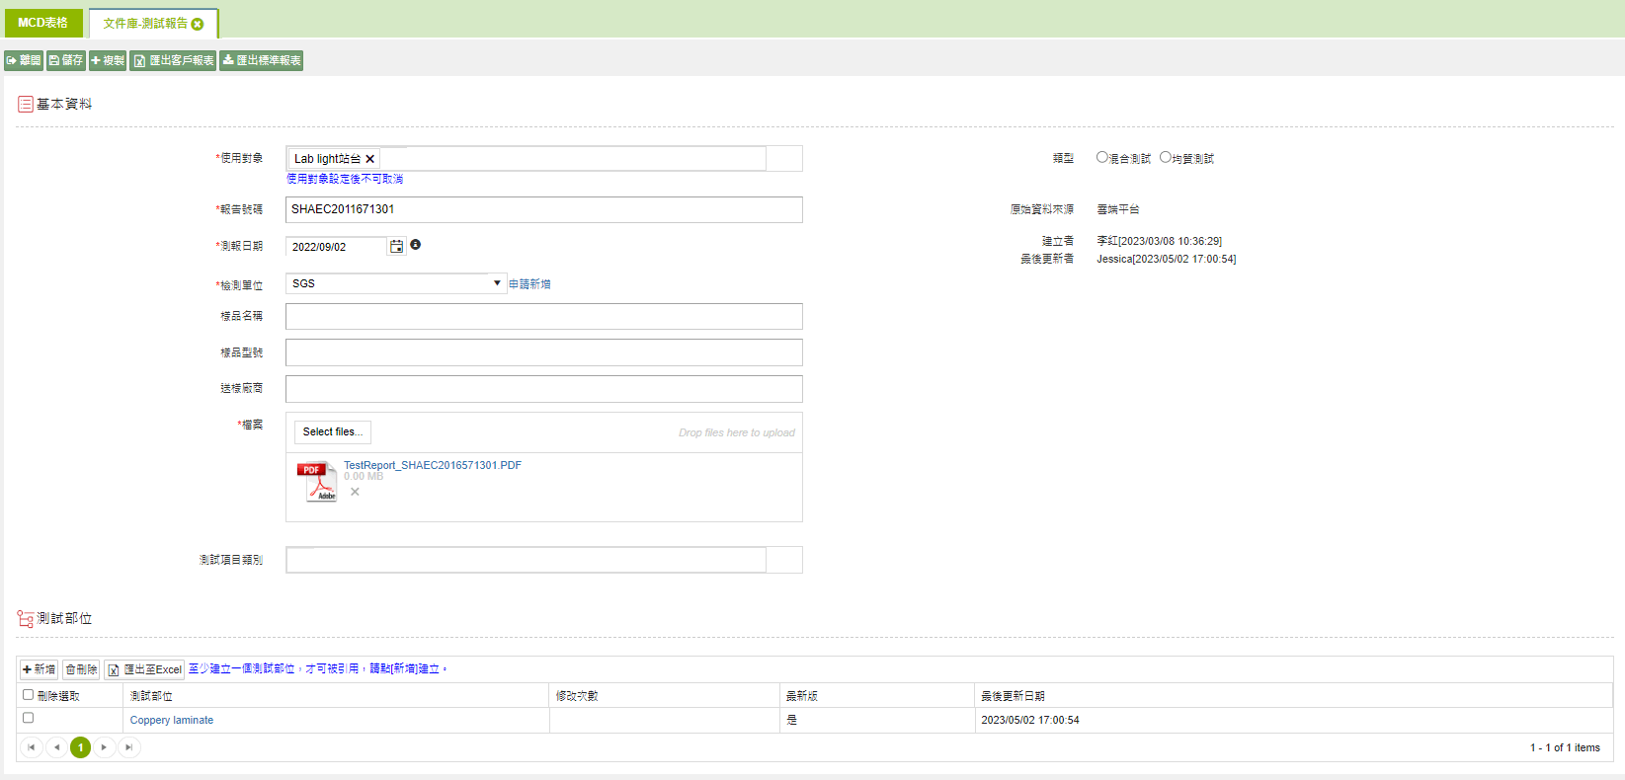Viewport: 1625px width, 780px height.
Task: Go to the last page of grid
Action: (x=128, y=747)
